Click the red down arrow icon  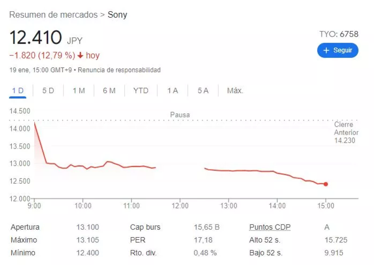(x=80, y=56)
